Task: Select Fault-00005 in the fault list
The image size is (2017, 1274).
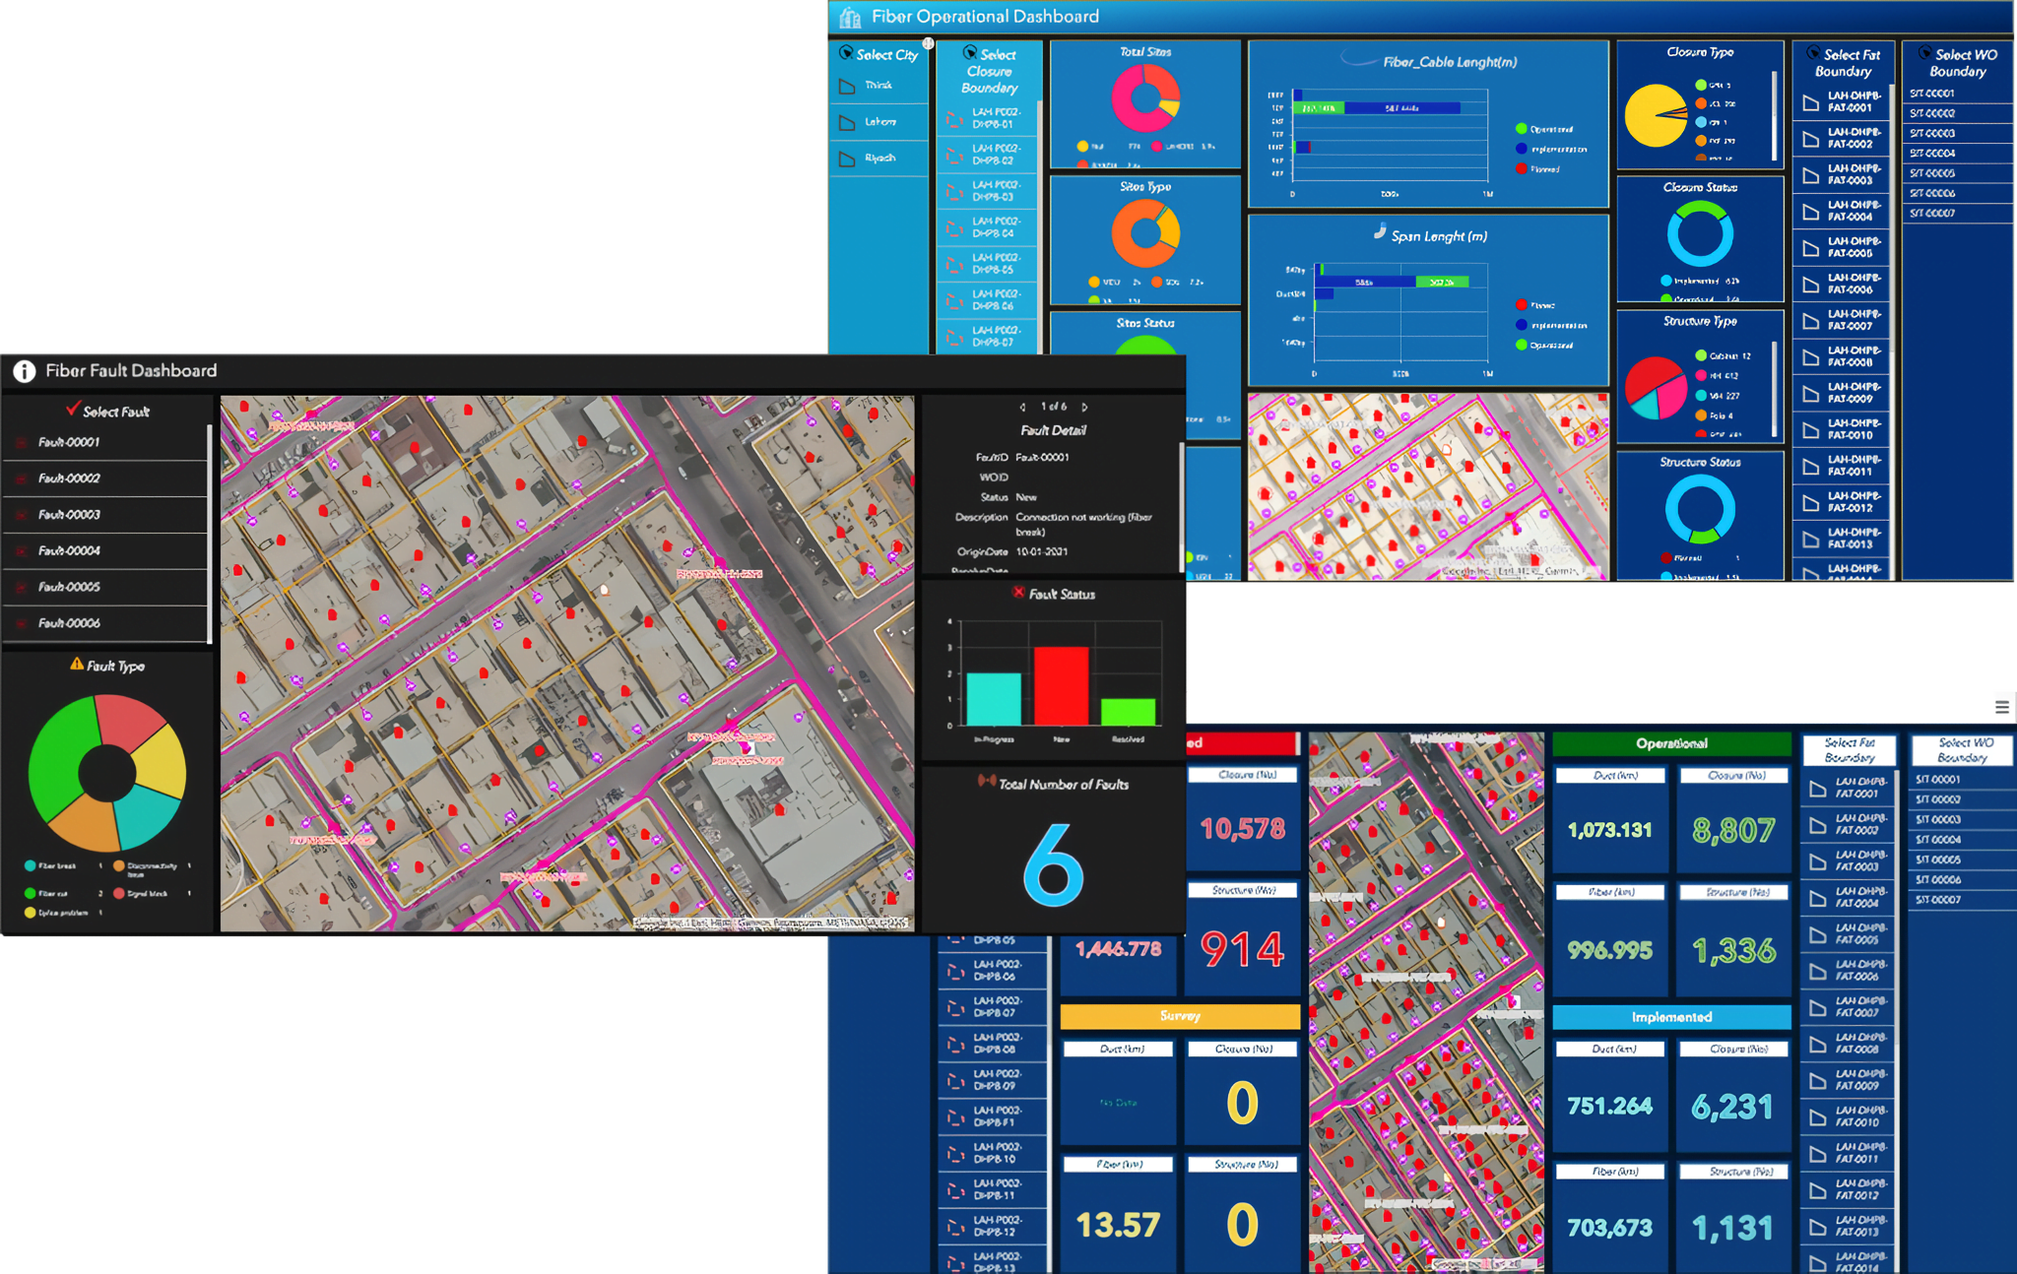Action: 69,587
